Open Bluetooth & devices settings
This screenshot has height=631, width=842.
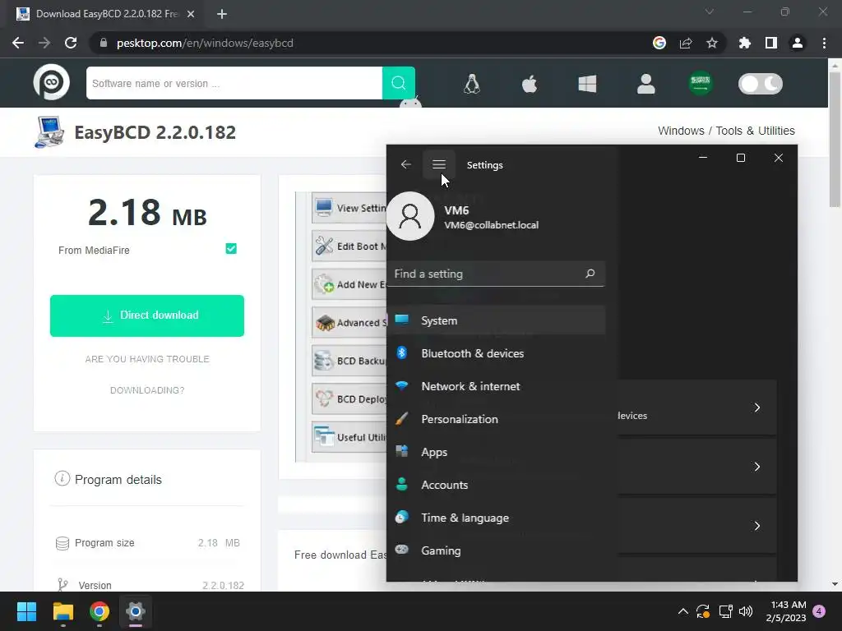click(497, 353)
